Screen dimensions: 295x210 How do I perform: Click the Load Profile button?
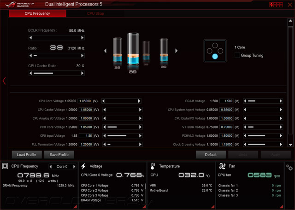pyautogui.click(x=27, y=155)
